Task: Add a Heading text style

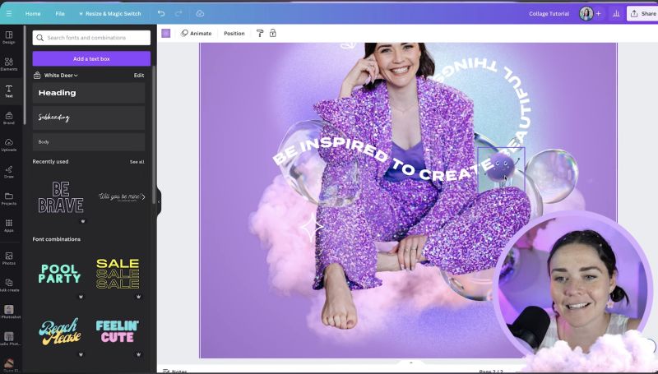Action: pyautogui.click(x=89, y=93)
